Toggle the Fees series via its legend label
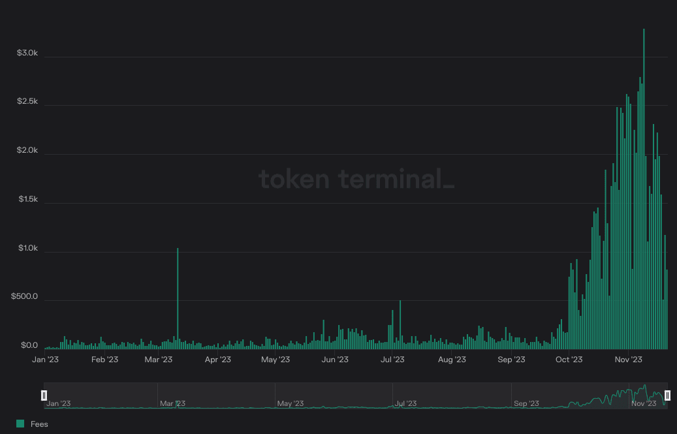Screen dimensions: 677x434 click(39, 424)
